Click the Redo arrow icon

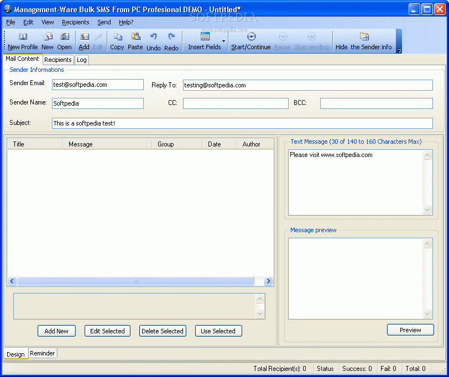[x=171, y=36]
